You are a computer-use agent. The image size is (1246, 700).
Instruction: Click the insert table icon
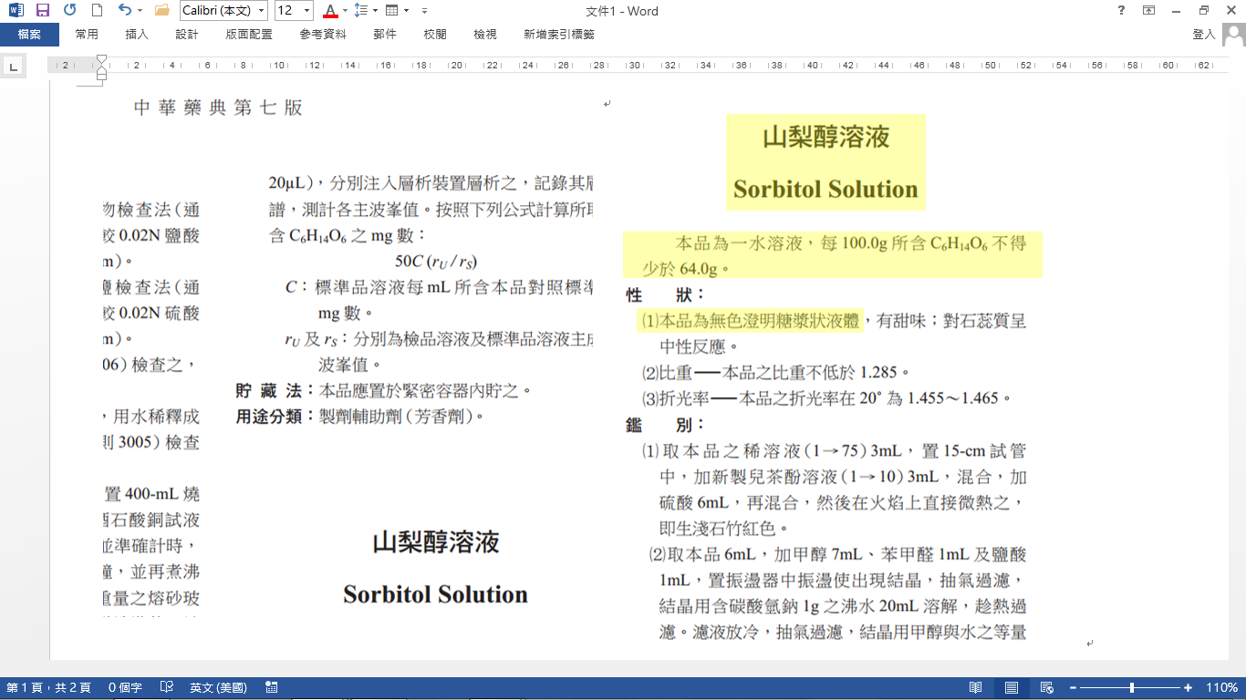pyautogui.click(x=391, y=11)
